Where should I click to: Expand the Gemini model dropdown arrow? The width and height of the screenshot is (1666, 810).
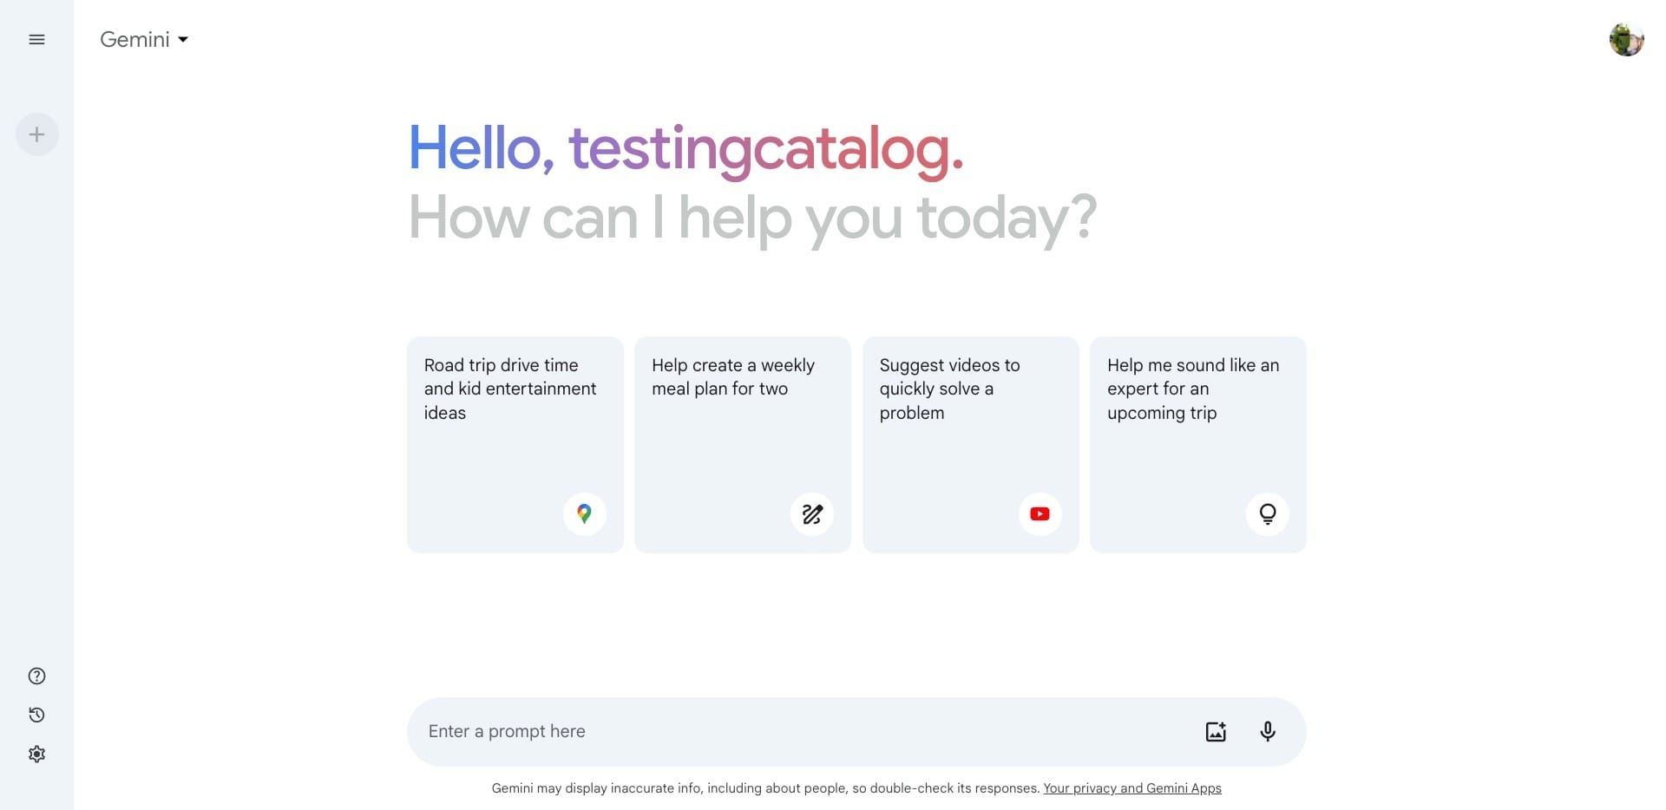[x=183, y=40]
